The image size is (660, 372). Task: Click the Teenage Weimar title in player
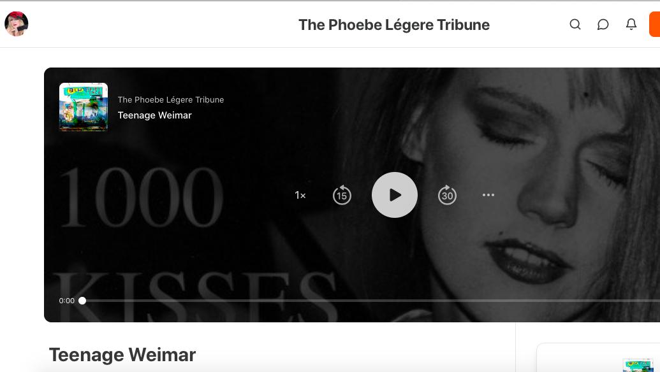tap(154, 115)
